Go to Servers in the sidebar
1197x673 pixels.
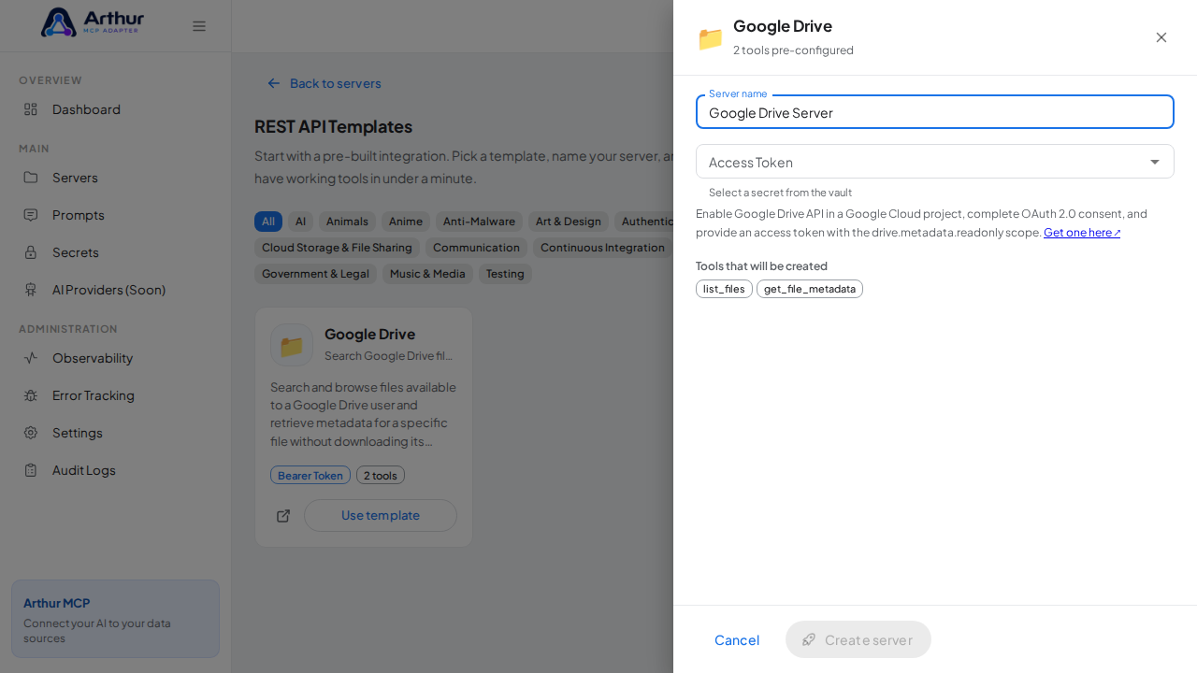click(116, 178)
